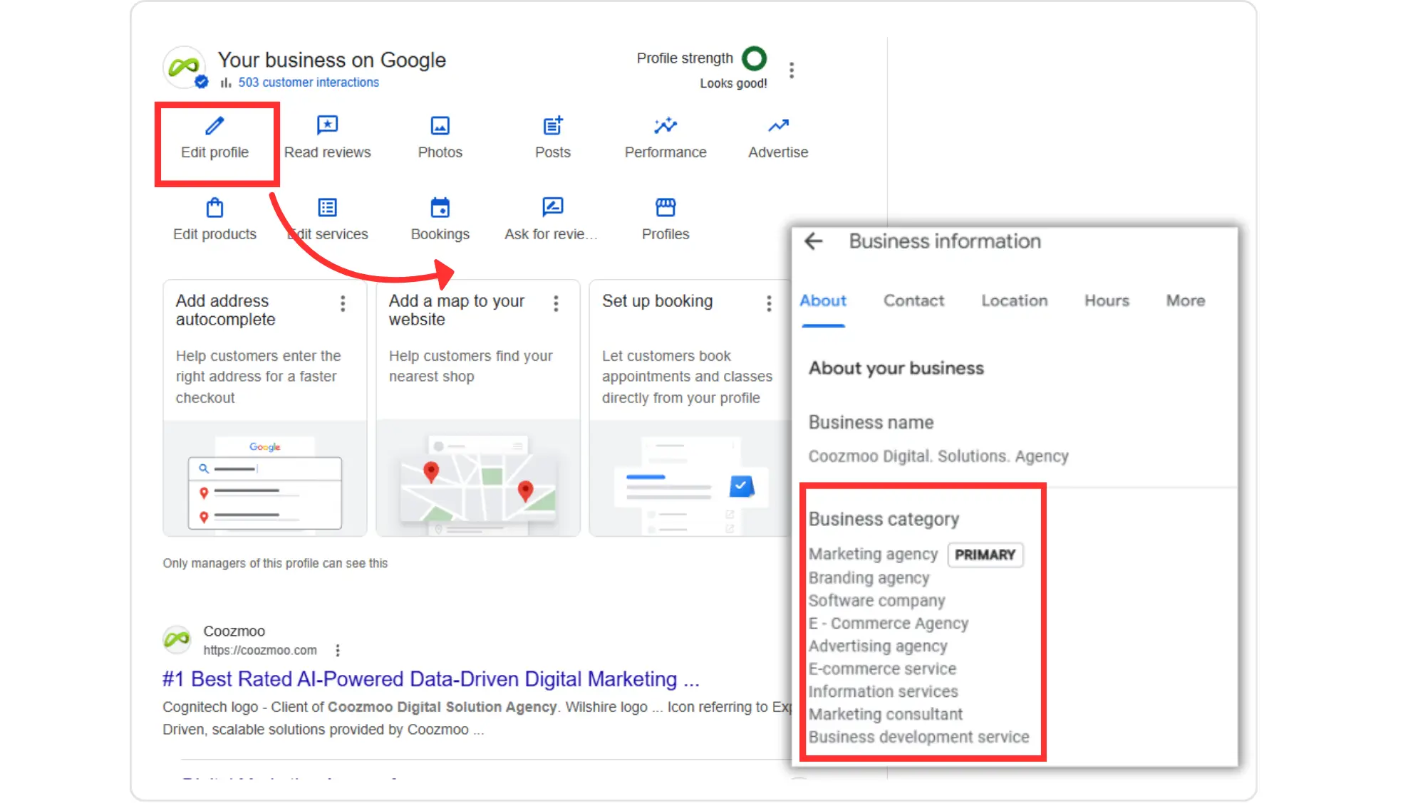Click Marketing consultant category
The image size is (1403, 803).
(x=885, y=715)
